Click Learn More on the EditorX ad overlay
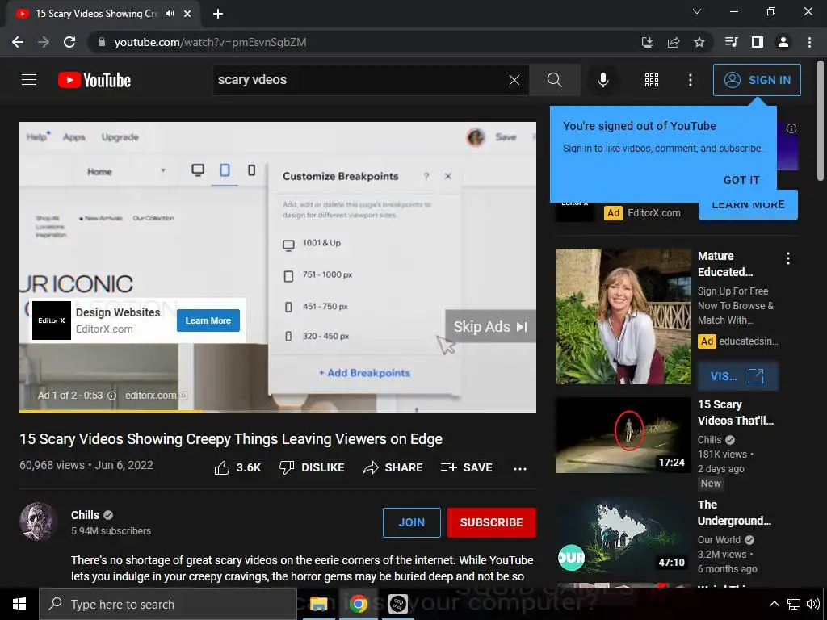The width and height of the screenshot is (827, 620). coord(208,320)
